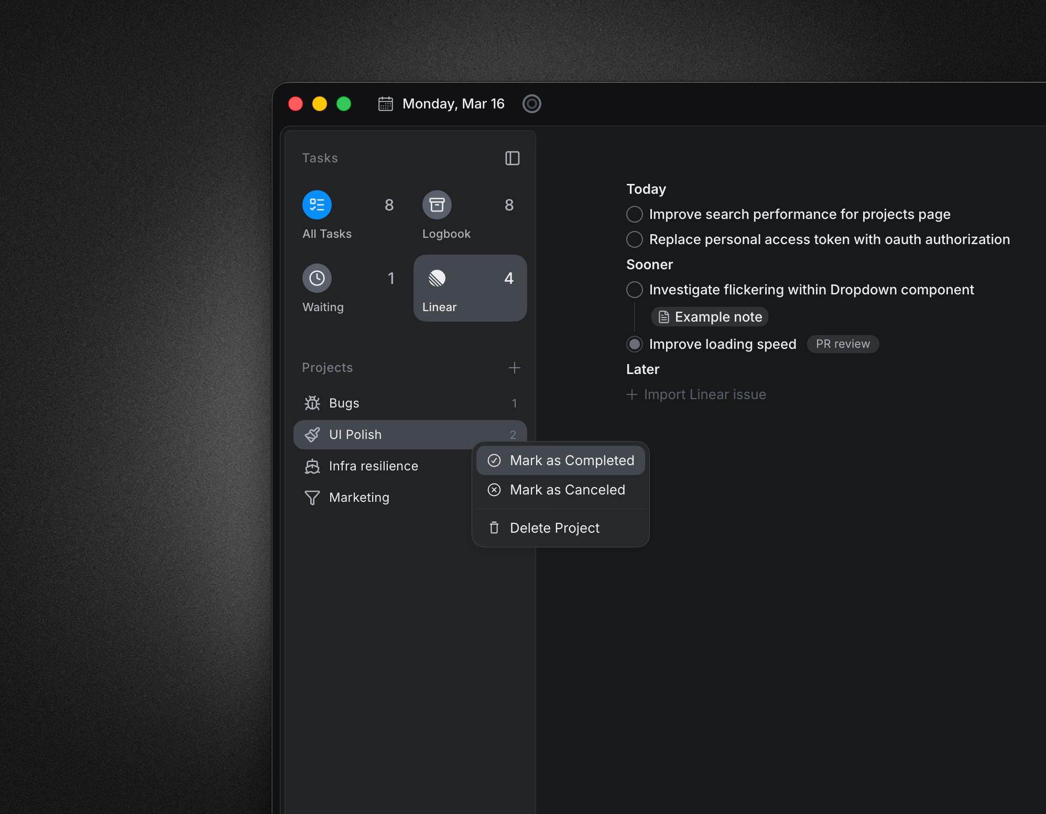Choose Mark as Canceled from the context menu

click(x=560, y=490)
